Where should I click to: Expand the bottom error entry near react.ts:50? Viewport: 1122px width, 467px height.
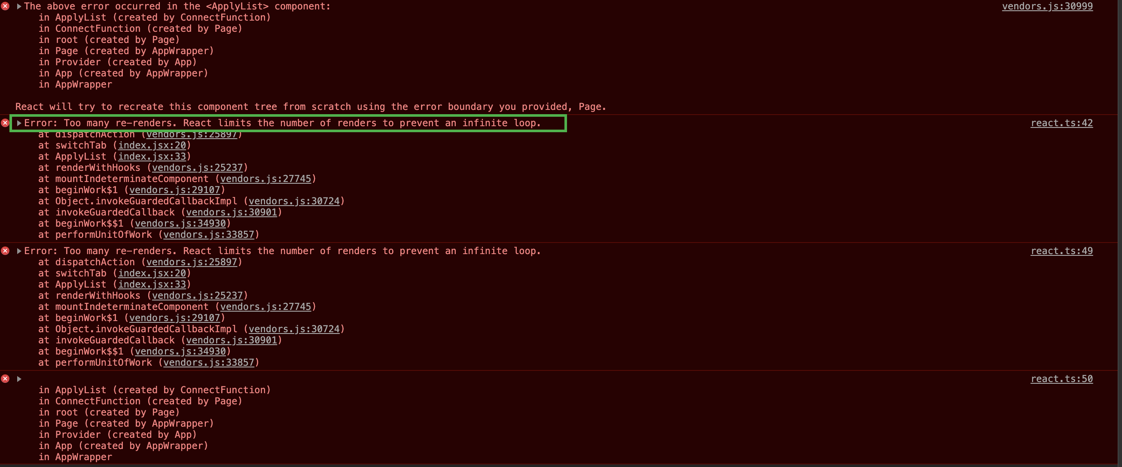(18, 378)
